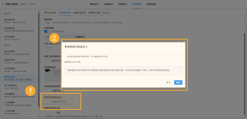Viewport: 247px width, 119px height.
Task: Open the 快捷编辑 edit icon
Action: pos(5,103)
